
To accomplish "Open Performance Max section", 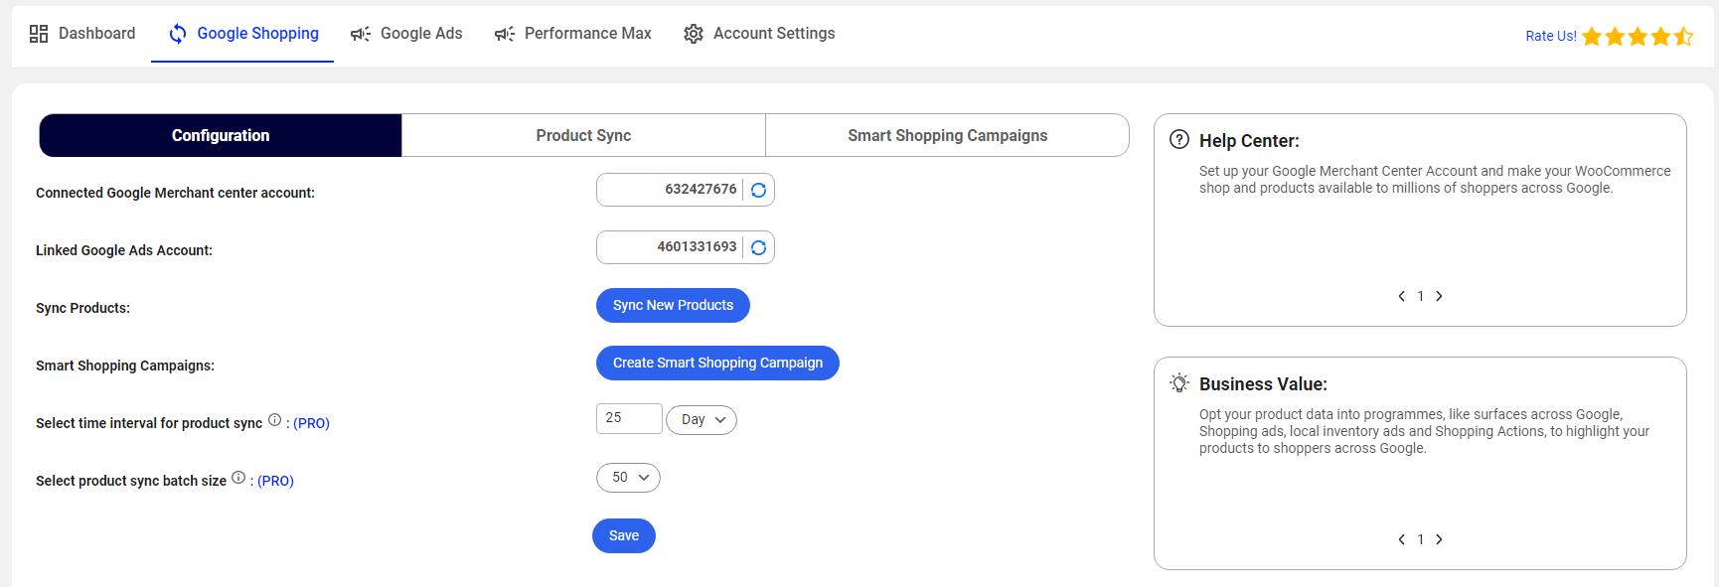I will point(573,34).
